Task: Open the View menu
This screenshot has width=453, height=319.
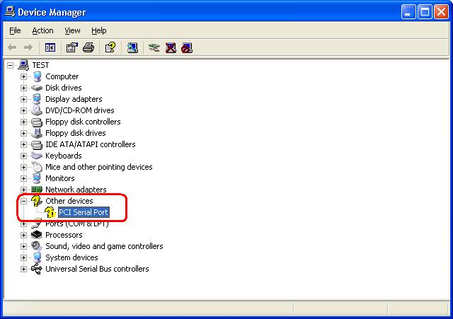Action: pos(72,30)
